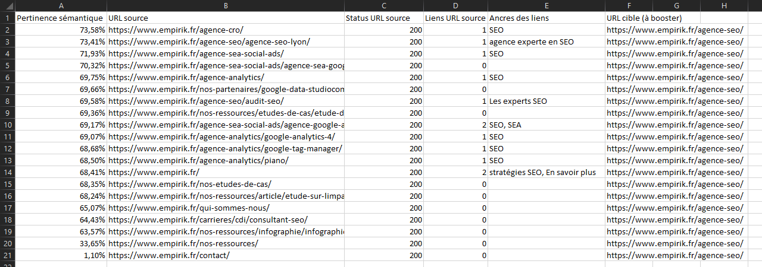Click 'stratégies SEO, En savoir plus' cell

(546, 172)
